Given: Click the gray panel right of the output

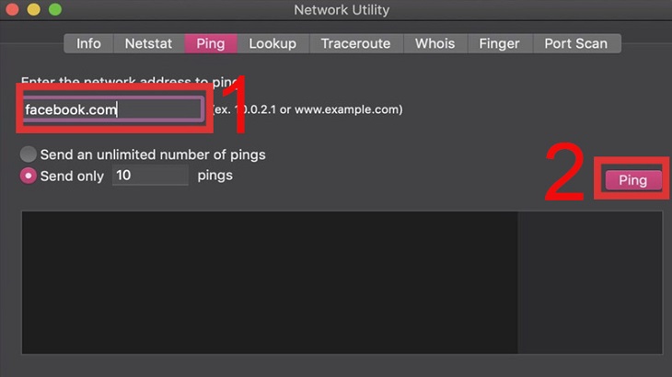Looking at the screenshot, I should pyautogui.click(x=590, y=282).
